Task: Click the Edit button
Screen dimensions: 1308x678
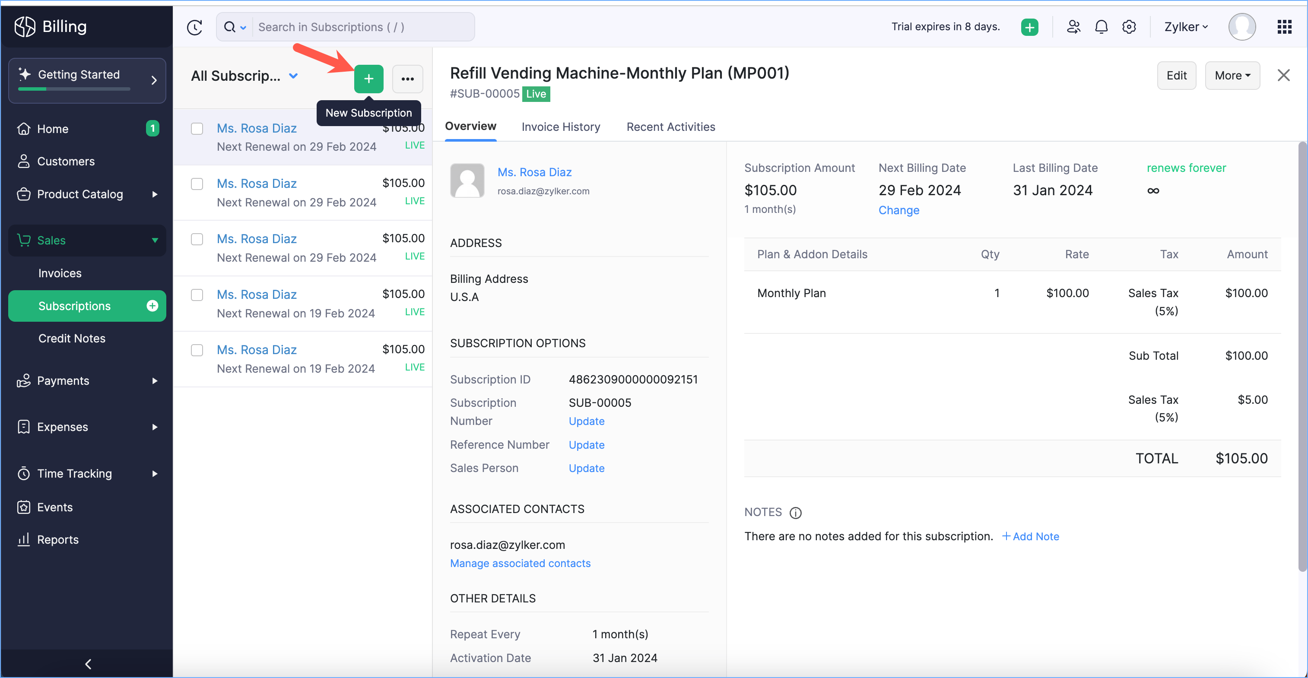Action: [1176, 76]
